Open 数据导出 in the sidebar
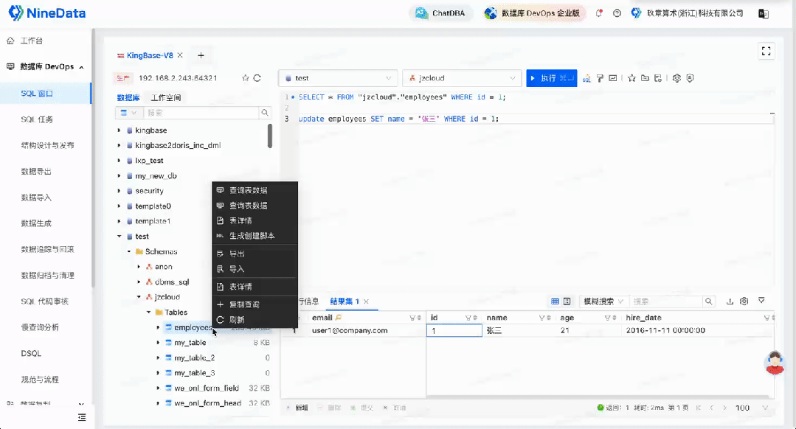Viewport: 796px width, 429px height. click(36, 172)
